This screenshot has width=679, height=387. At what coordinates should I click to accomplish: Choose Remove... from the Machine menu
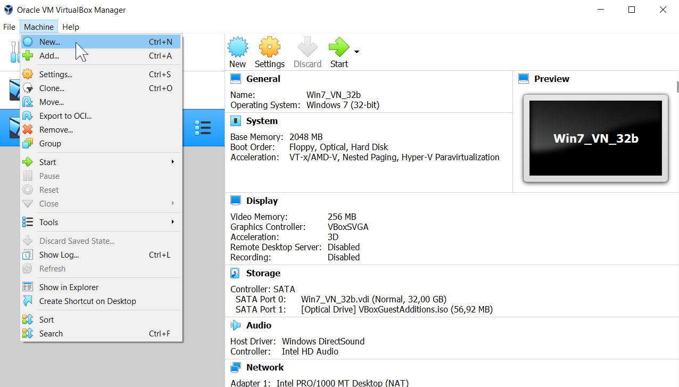click(x=101, y=130)
